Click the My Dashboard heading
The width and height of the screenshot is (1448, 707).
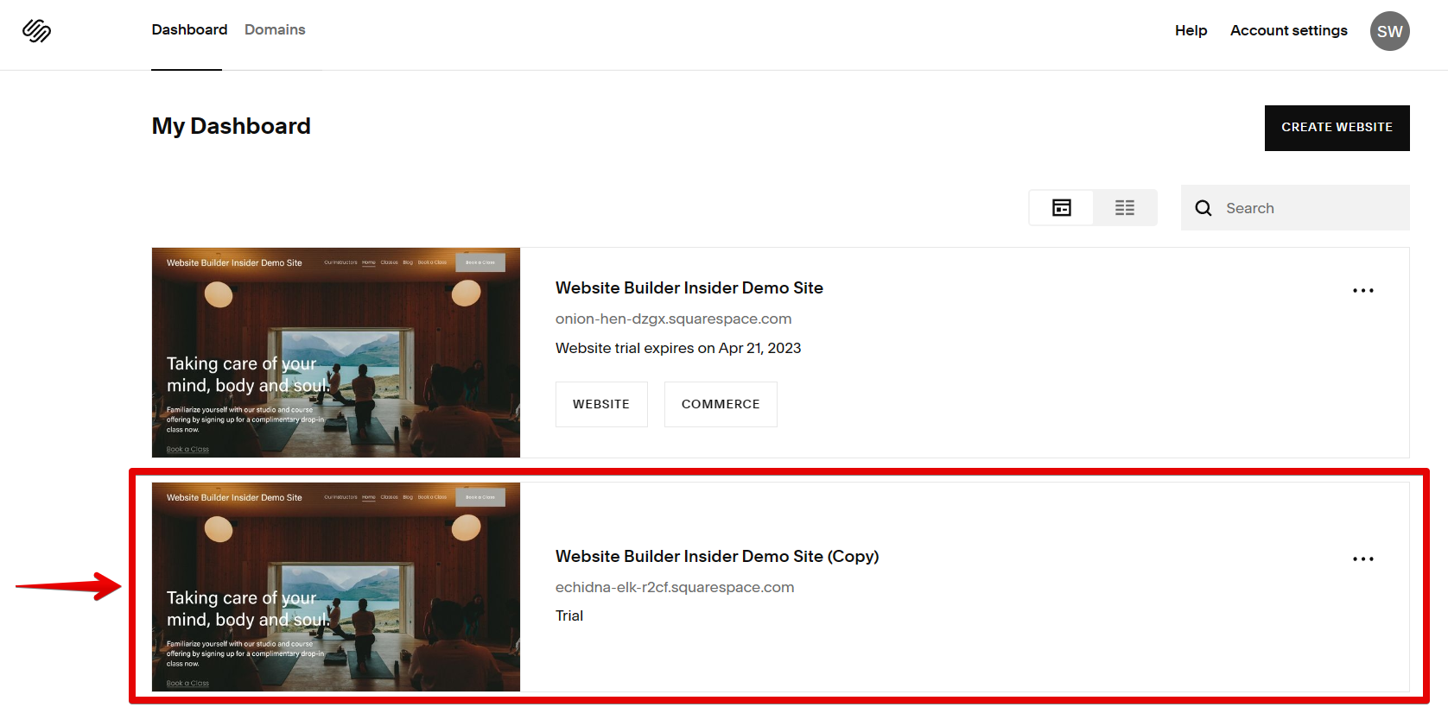(231, 126)
